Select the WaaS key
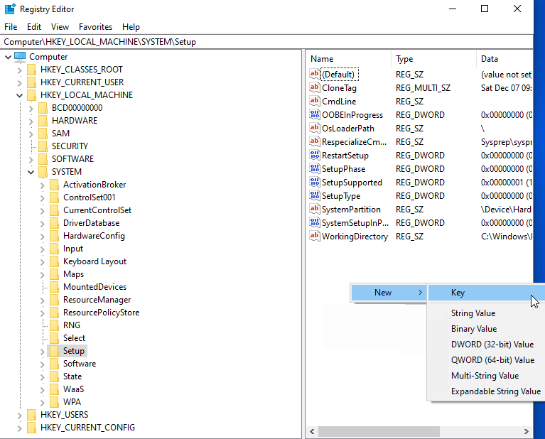This screenshot has width=545, height=439. tap(73, 389)
